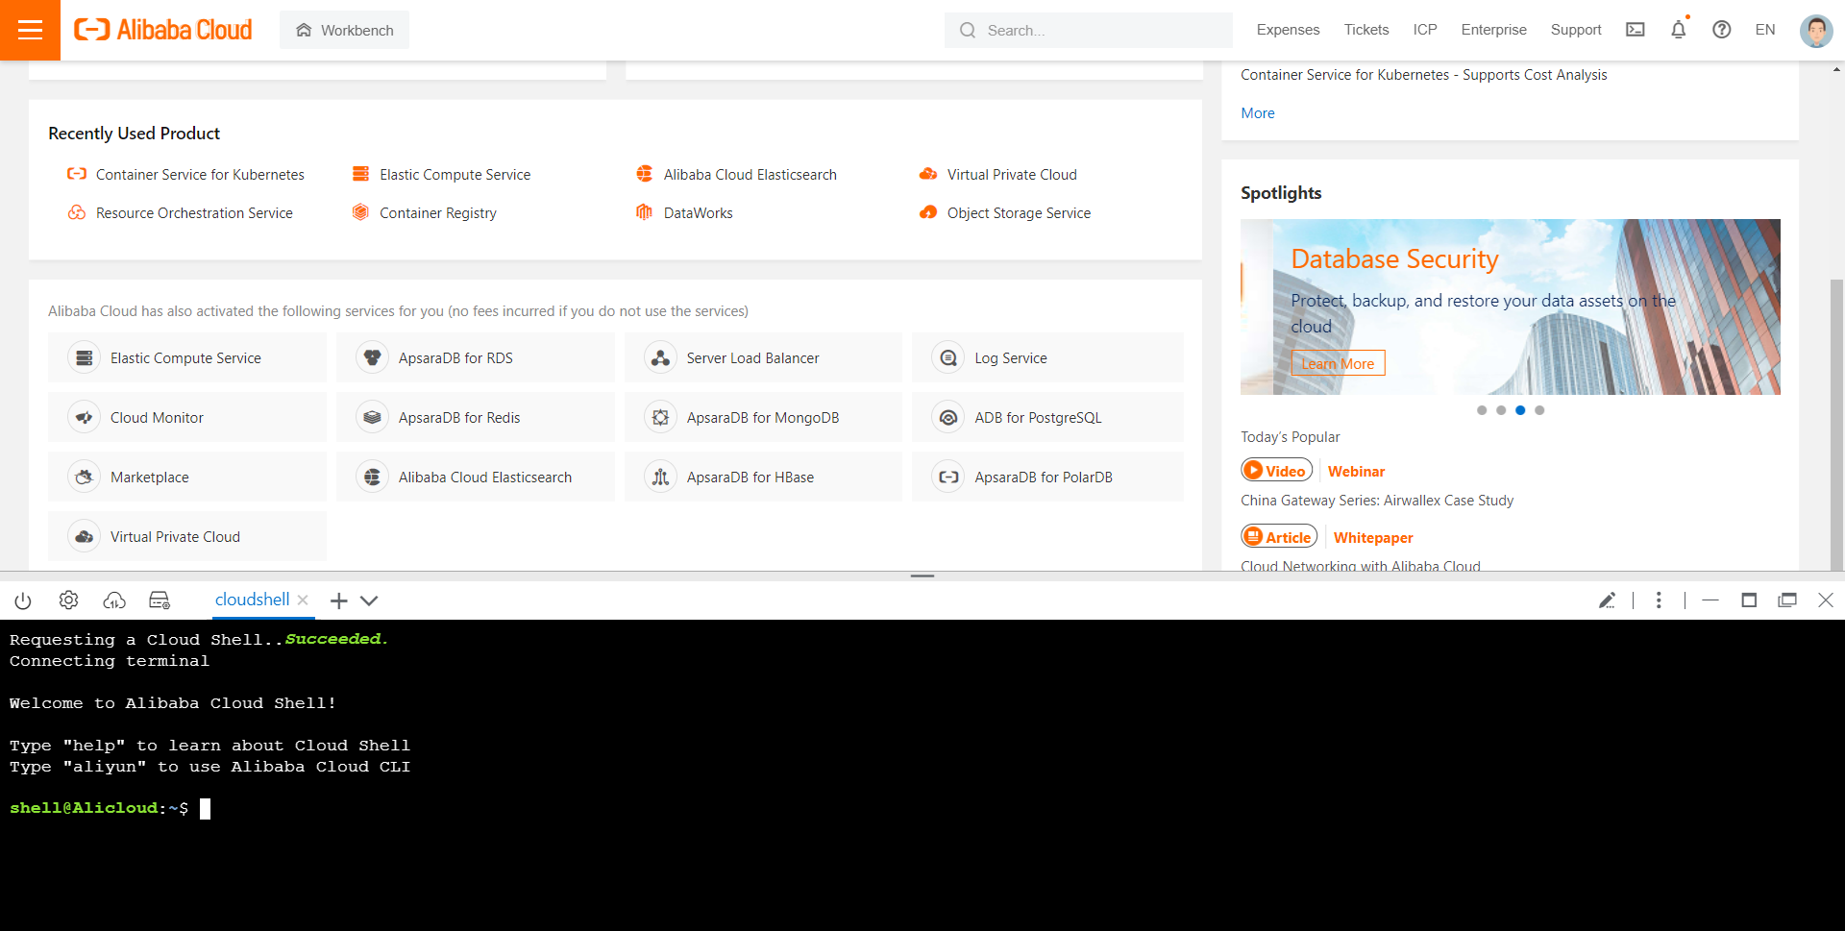Click the cloud upload/download icon in shell toolbar

[114, 600]
